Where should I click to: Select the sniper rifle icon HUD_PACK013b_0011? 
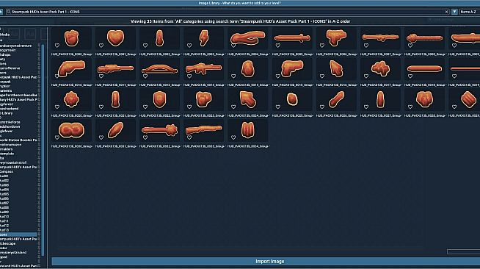coord(115,68)
